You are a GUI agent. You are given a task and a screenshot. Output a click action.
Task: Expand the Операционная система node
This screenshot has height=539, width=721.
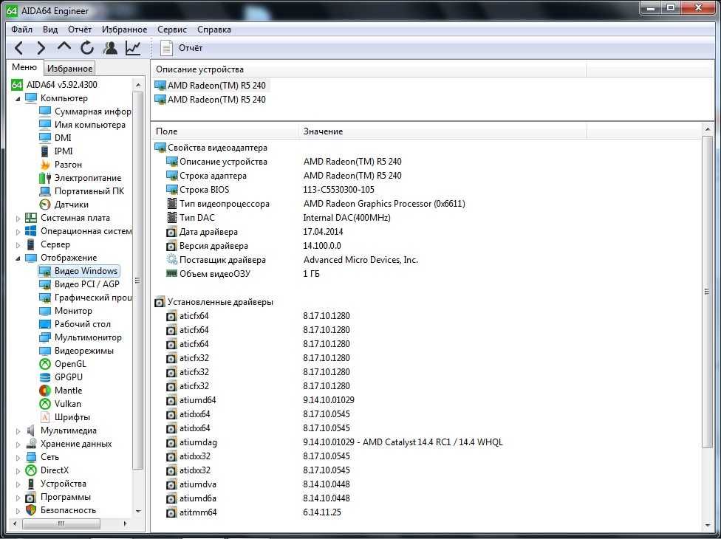18,232
